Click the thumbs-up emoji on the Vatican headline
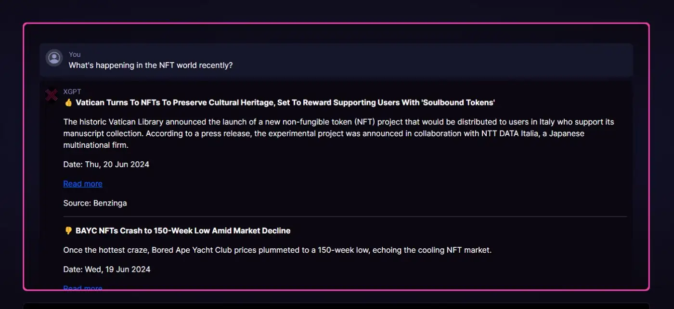Screen dimensions: 674x309 pyautogui.click(x=68, y=103)
